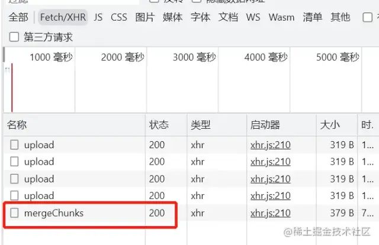This screenshot has width=379, height=245.
Task: Filter requests by CSS
Action: pos(118,17)
